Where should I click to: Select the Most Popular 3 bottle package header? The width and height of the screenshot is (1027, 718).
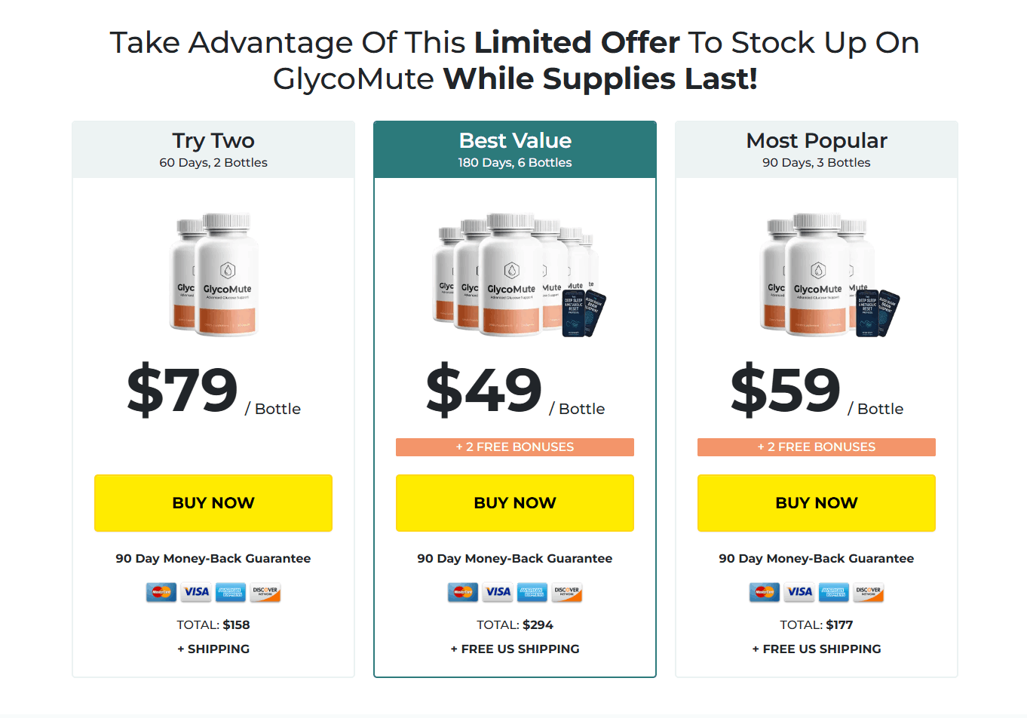point(817,149)
